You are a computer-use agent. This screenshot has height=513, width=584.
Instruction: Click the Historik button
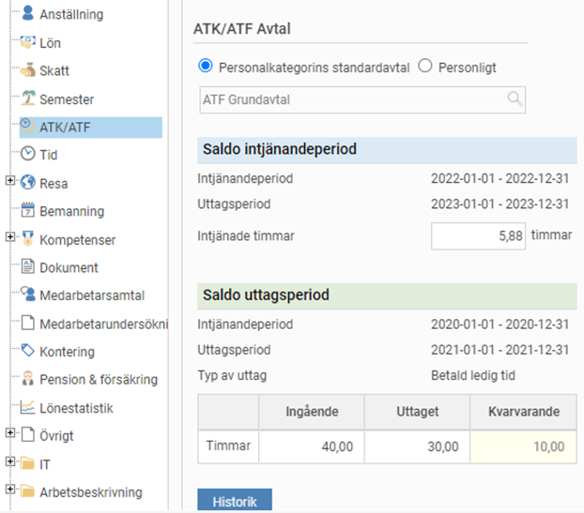pyautogui.click(x=234, y=501)
